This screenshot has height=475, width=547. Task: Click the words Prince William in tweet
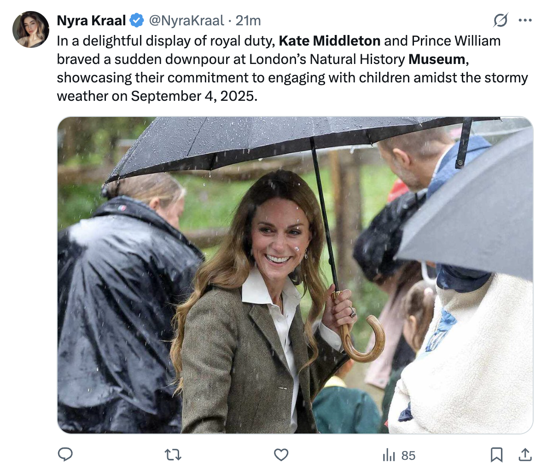[x=456, y=41]
